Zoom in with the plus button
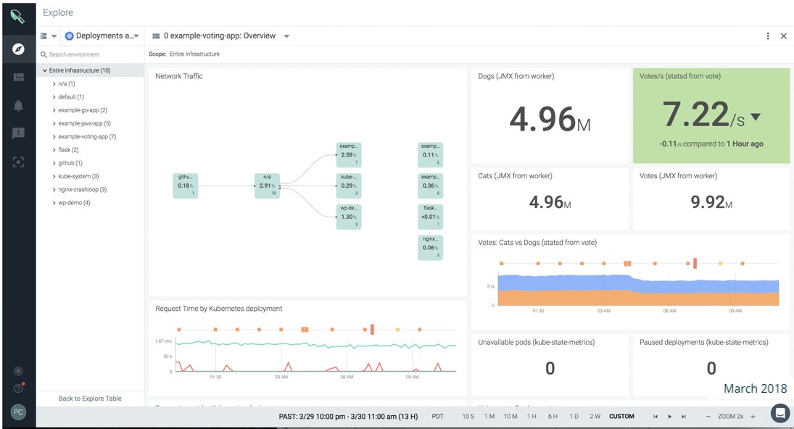 click(x=753, y=417)
